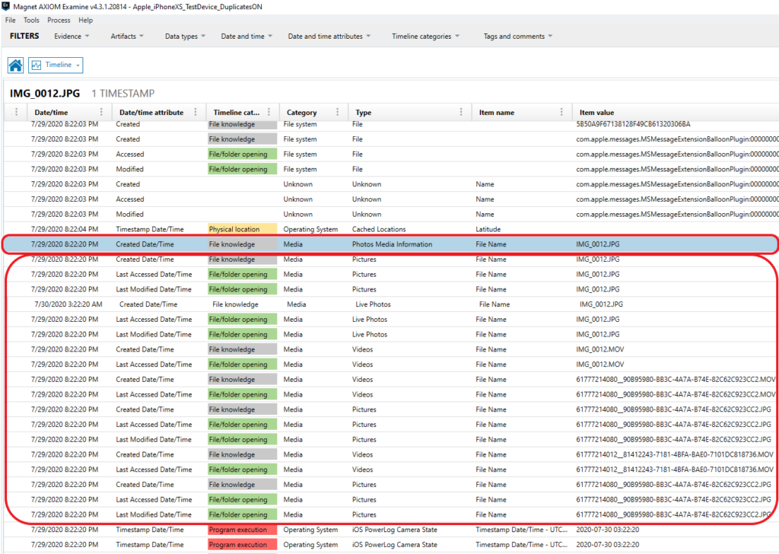This screenshot has width=779, height=554.
Task: Select the Live Photos Last Accessed row
Action: coord(390,319)
